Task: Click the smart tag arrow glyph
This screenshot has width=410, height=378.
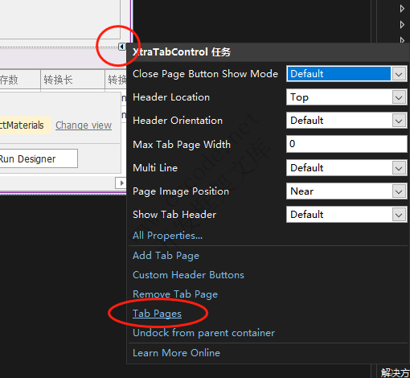Action: [x=122, y=47]
